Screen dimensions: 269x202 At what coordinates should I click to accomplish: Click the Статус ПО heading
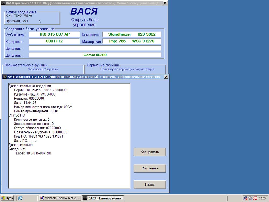tap(17, 115)
